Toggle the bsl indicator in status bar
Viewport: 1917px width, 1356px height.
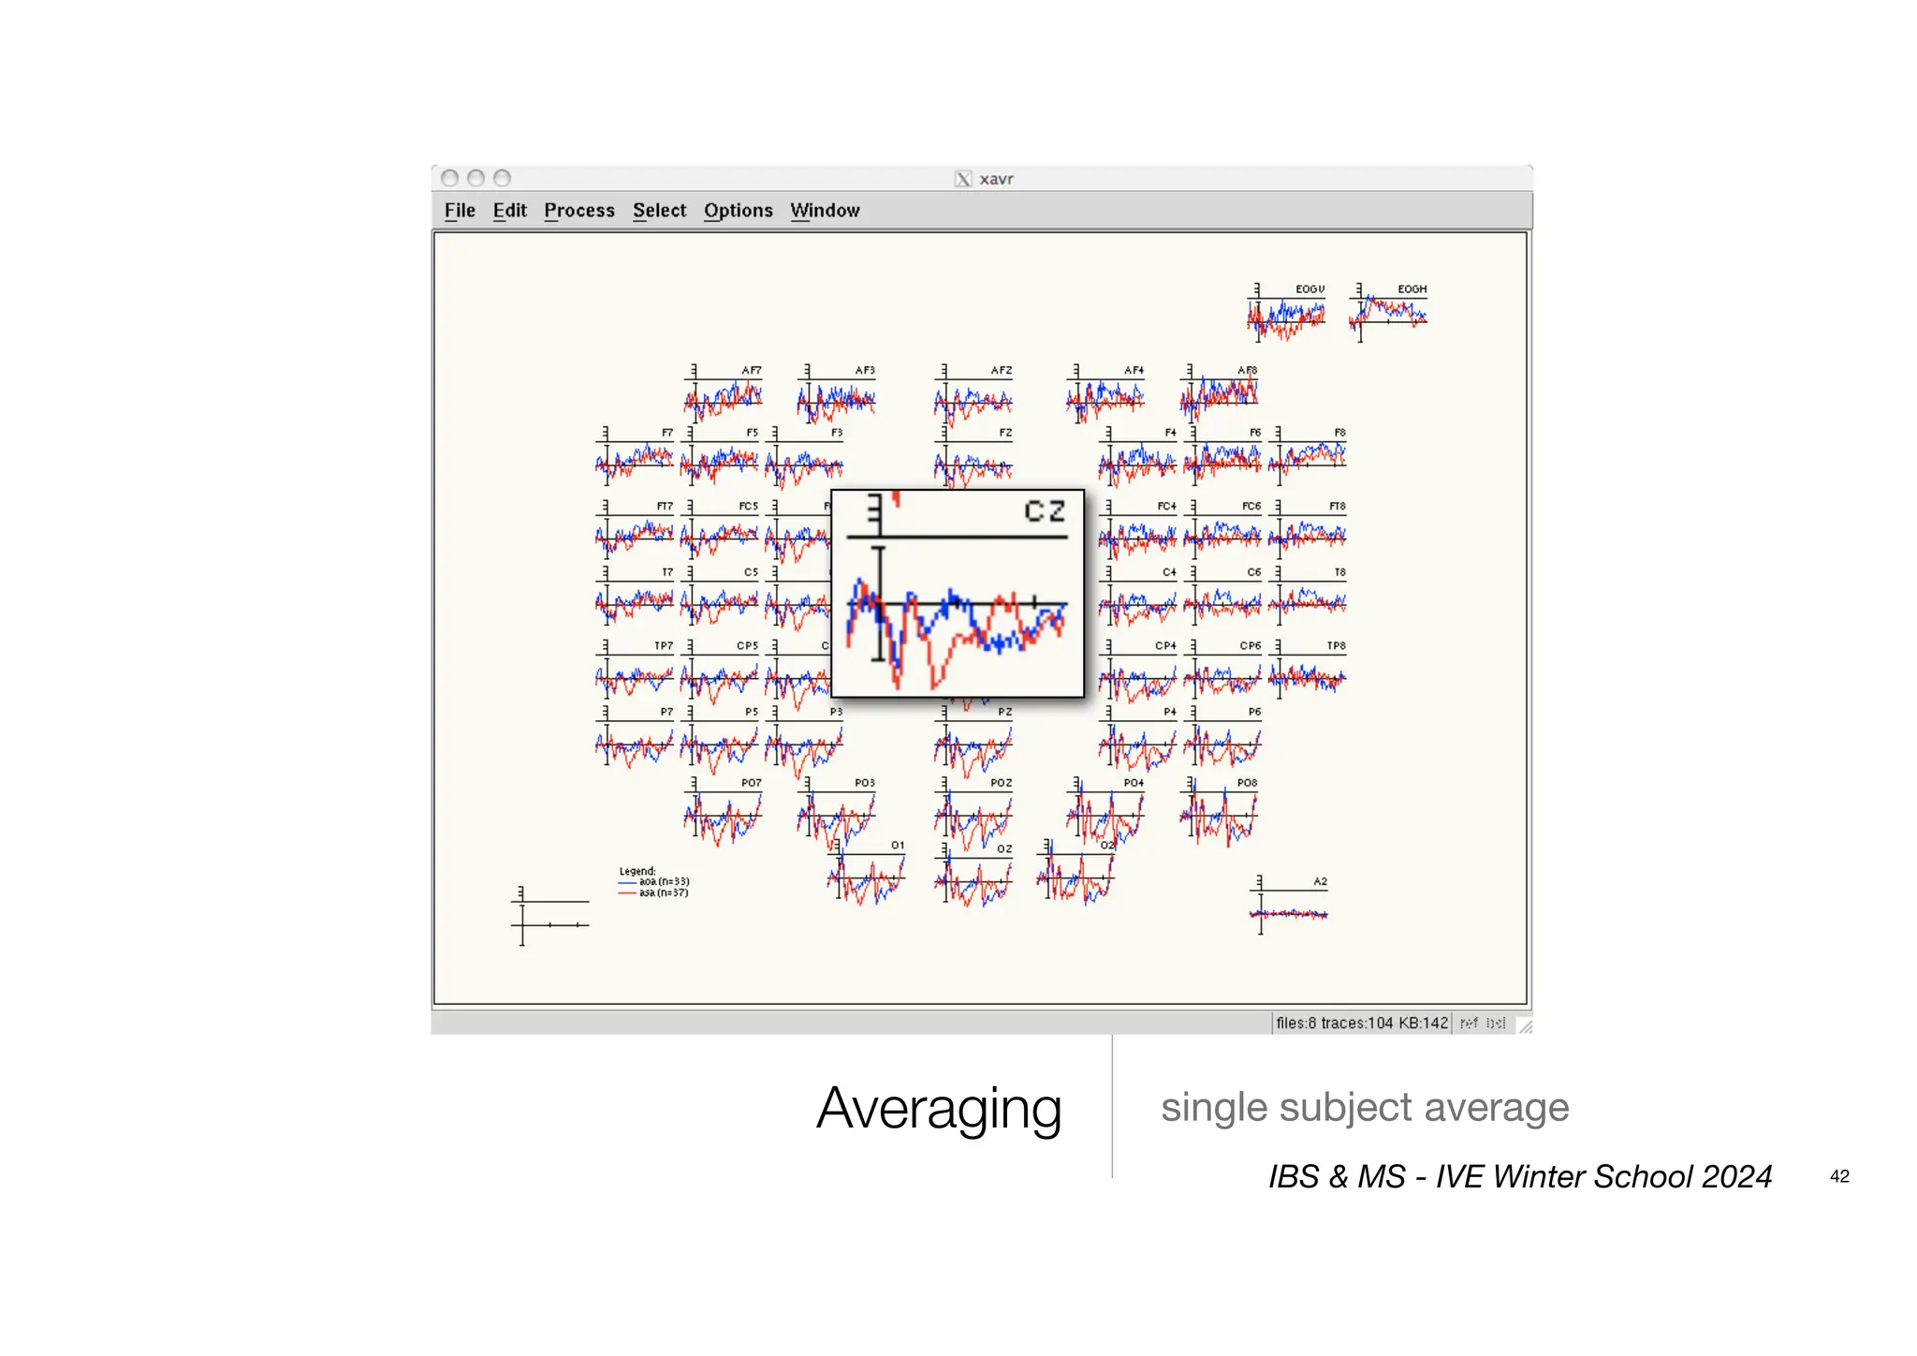pos(1496,1024)
